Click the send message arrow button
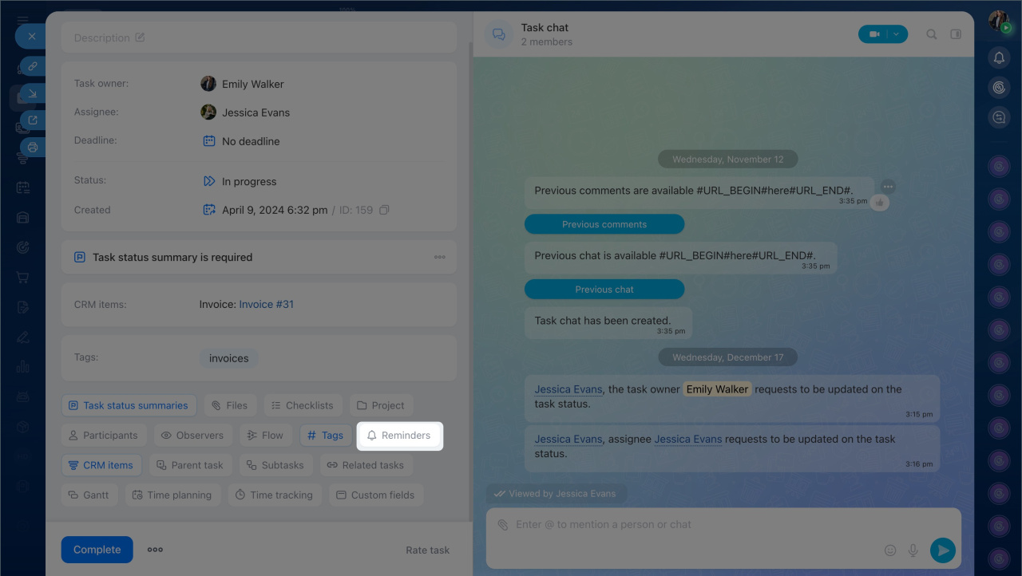 pos(943,550)
